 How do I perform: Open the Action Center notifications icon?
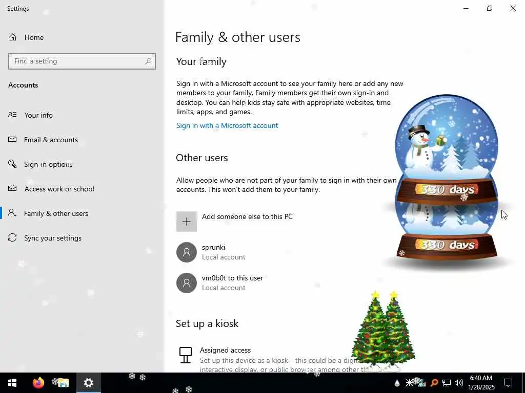(x=508, y=383)
